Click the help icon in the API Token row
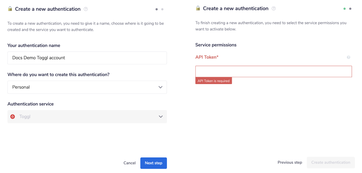Screen dimensions: 362x173 348,57
